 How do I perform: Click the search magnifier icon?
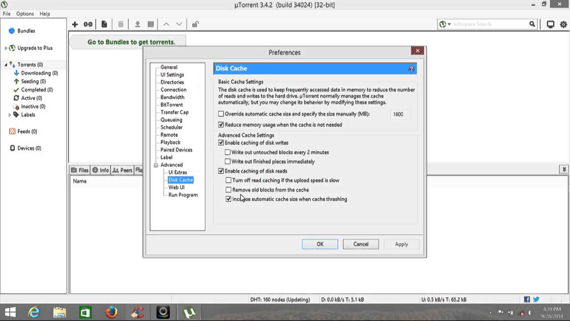(532, 24)
